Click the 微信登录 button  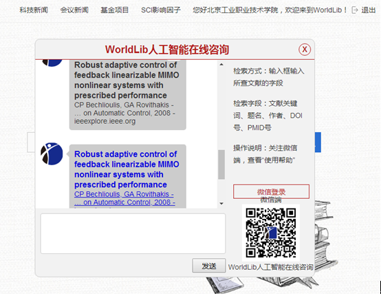pos(271,191)
